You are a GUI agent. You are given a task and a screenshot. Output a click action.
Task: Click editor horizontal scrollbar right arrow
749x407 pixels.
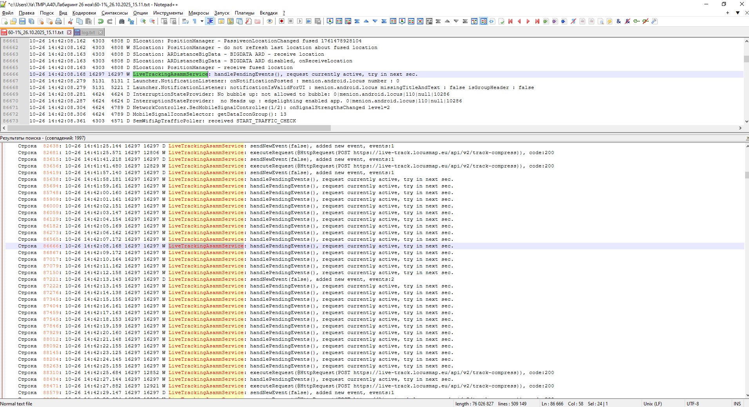tap(740, 128)
